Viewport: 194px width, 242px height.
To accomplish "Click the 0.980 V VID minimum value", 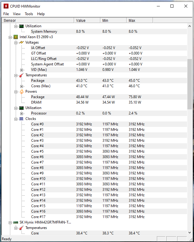I will pos(108,70).
